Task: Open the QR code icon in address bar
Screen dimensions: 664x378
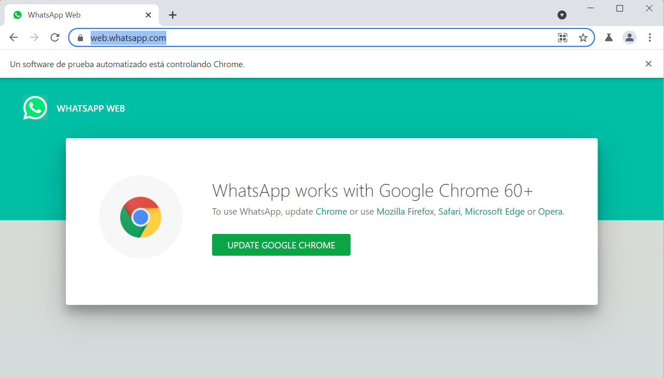Action: click(563, 38)
